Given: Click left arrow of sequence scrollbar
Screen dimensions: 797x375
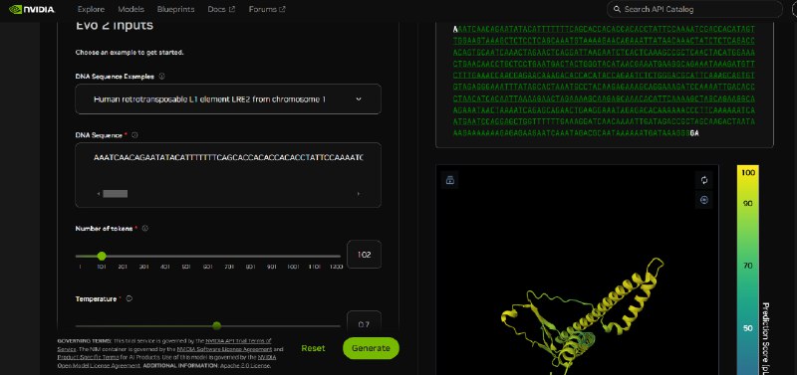Looking at the screenshot, I should click(99, 194).
